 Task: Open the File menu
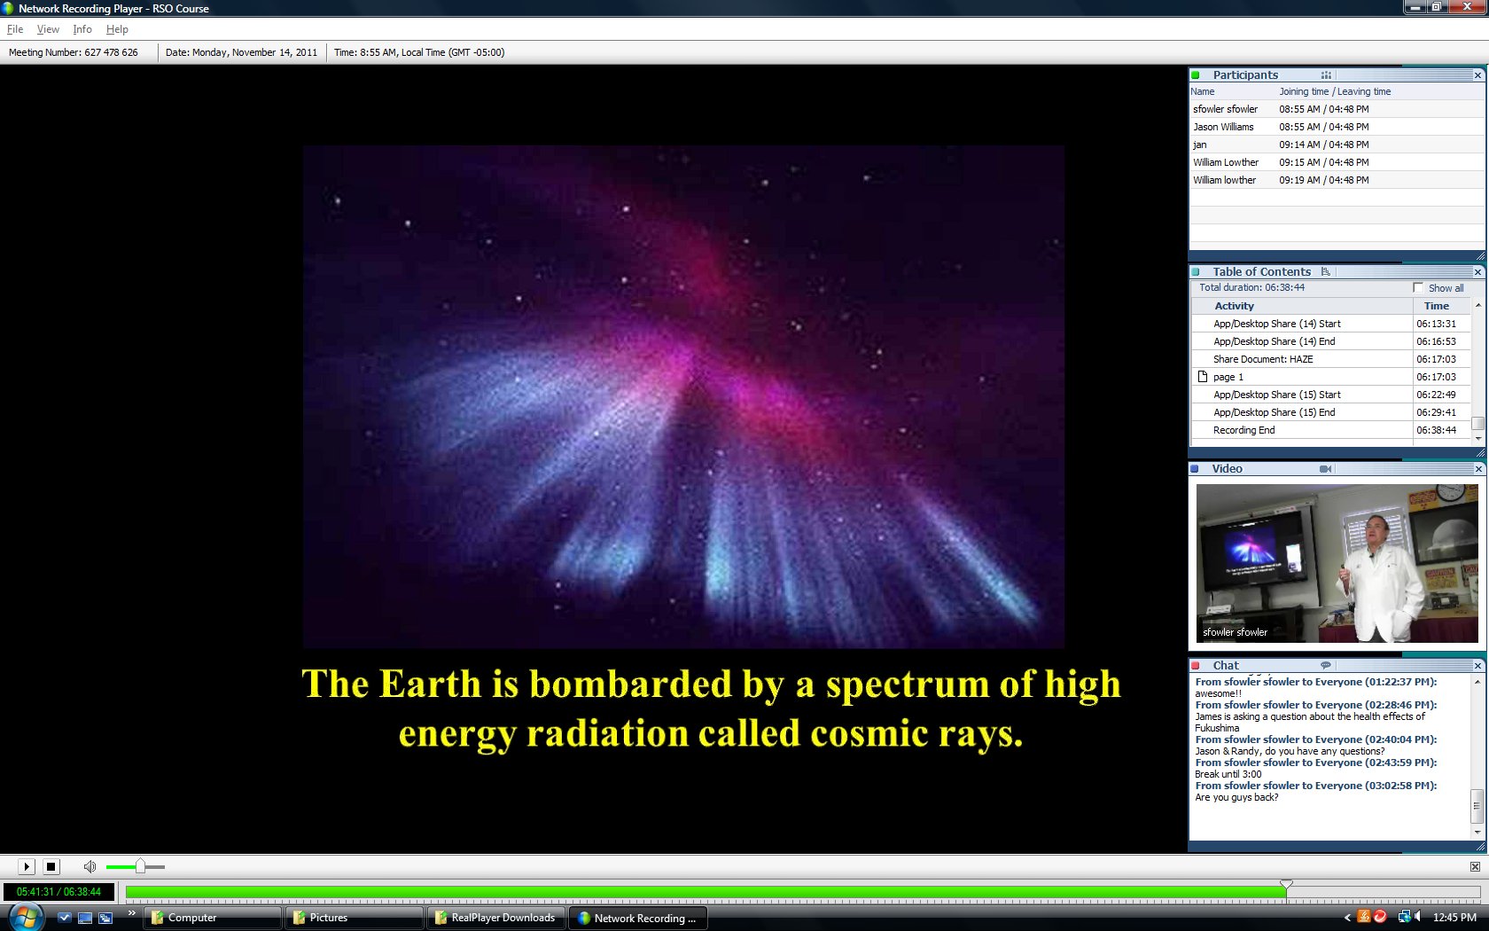15,29
